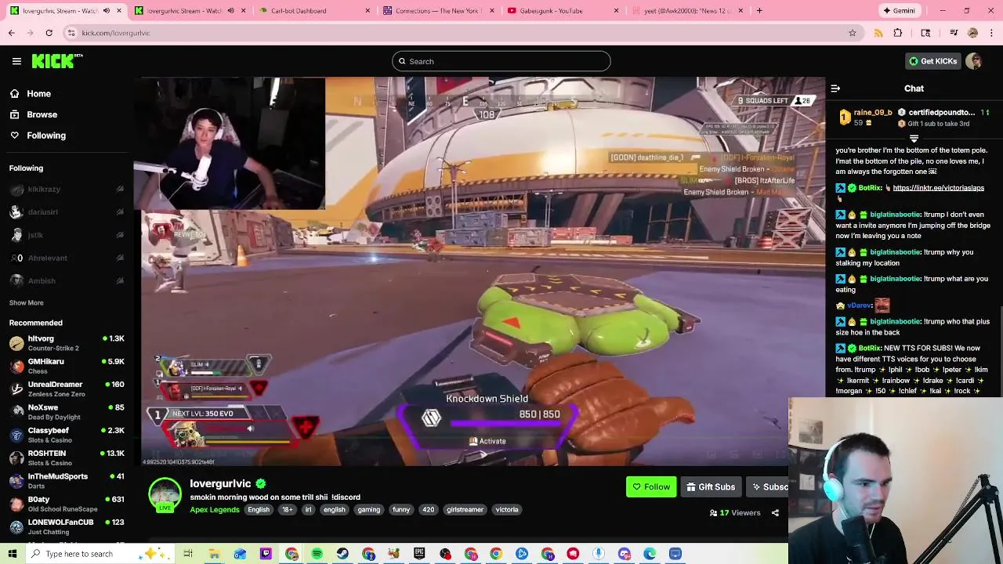Click vDarev username in chat
The width and height of the screenshot is (1003, 564).
(x=859, y=305)
